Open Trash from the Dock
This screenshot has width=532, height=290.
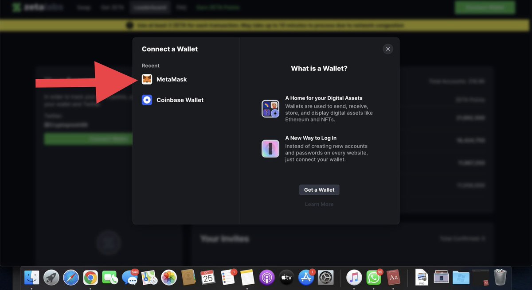click(x=500, y=278)
